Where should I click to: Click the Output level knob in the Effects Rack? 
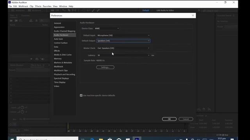(x=22, y=112)
